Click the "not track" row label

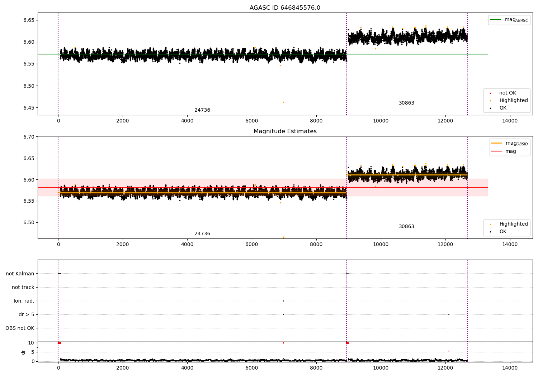click(x=23, y=287)
